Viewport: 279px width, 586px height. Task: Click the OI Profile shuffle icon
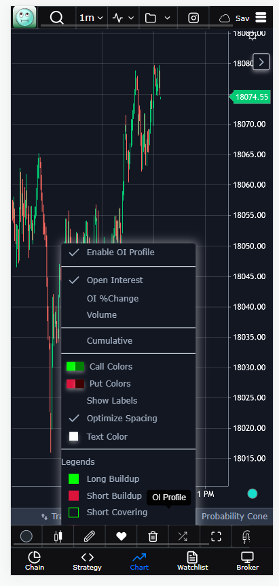pos(183,537)
